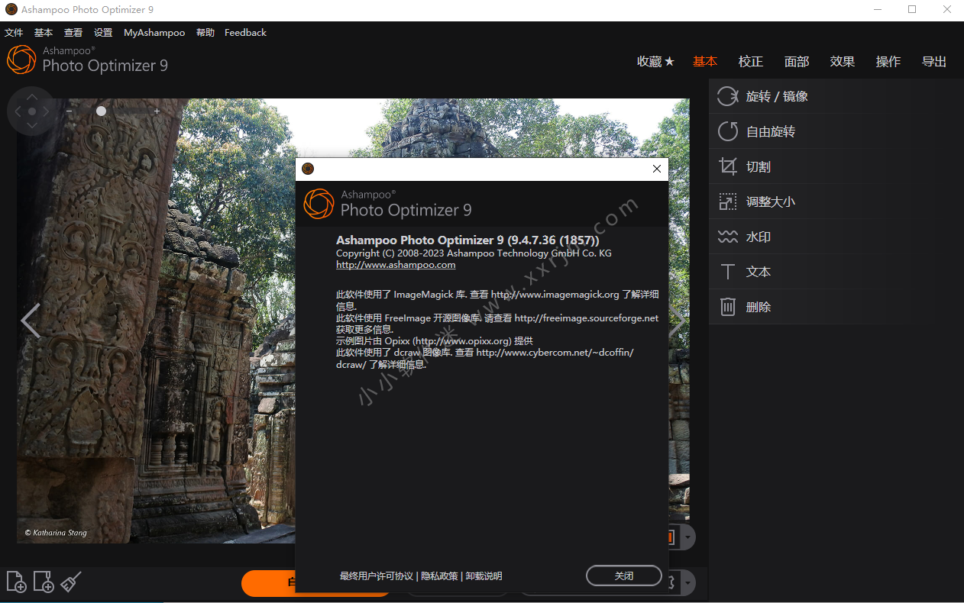
Task: Pan the photo left with the navigation pad
Action: (17, 111)
